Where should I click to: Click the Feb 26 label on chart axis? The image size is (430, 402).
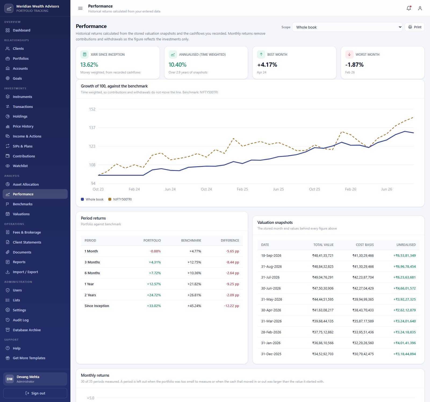[x=350, y=189]
